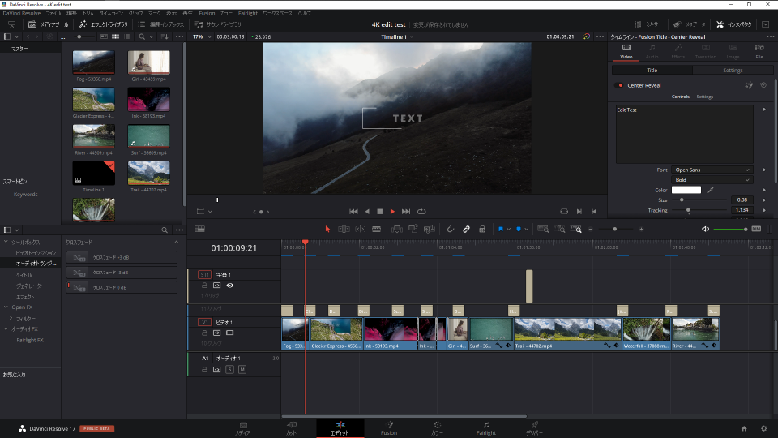Viewport: 778px width, 438px height.
Task: Open Font dropdown showing Open Sans
Action: point(712,170)
